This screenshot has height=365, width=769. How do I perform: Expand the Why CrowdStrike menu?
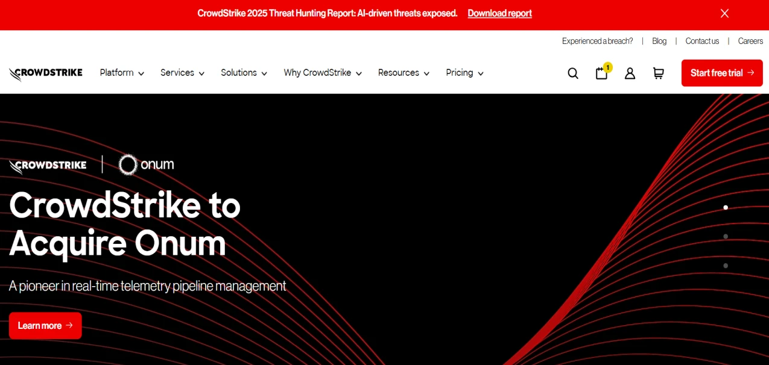pos(323,73)
